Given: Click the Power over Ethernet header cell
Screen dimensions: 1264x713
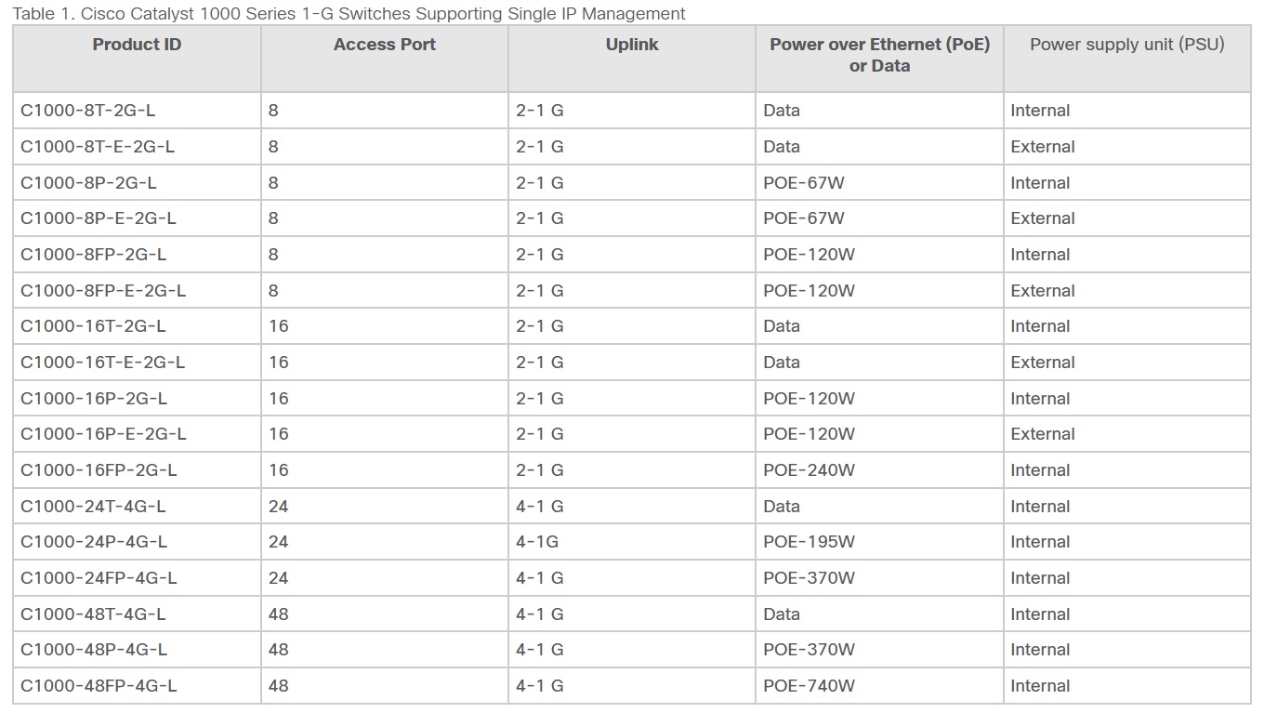Looking at the screenshot, I should tap(879, 56).
